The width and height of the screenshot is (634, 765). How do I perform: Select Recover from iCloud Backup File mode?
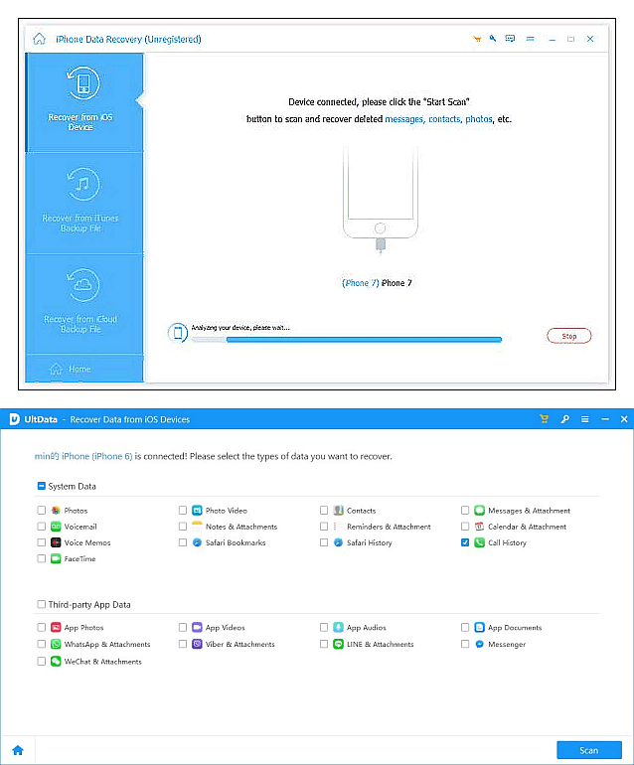click(x=83, y=303)
